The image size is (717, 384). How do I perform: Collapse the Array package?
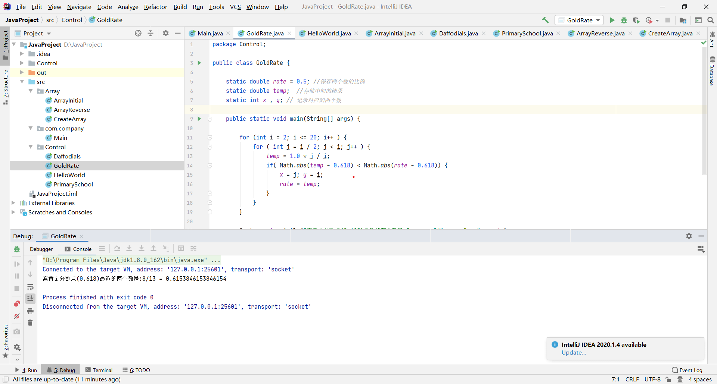pos(31,91)
